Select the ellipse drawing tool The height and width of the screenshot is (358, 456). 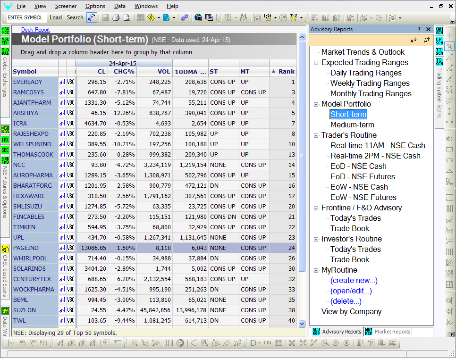(x=449, y=160)
